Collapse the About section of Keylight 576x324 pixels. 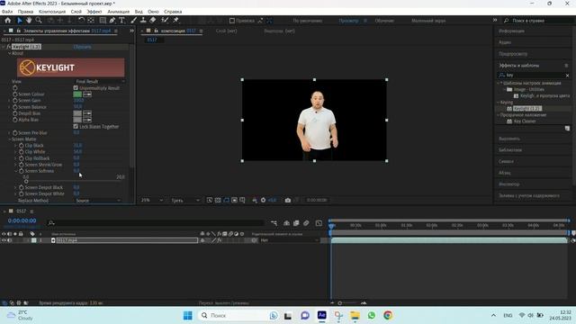pyautogui.click(x=10, y=53)
